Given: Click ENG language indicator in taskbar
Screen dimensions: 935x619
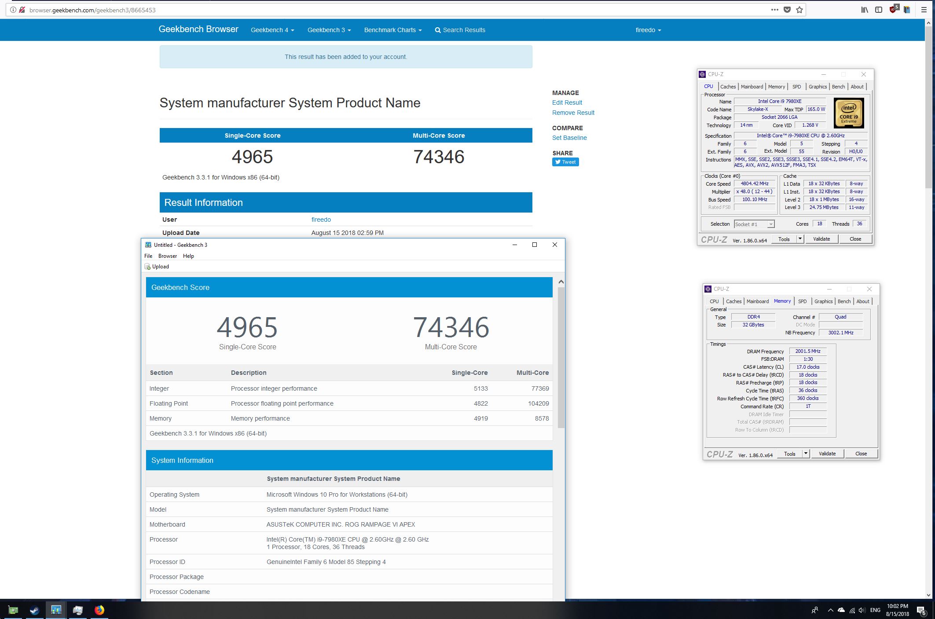Looking at the screenshot, I should point(875,610).
